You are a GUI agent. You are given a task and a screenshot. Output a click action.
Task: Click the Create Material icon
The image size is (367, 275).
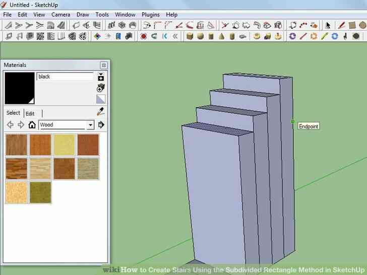(x=101, y=88)
